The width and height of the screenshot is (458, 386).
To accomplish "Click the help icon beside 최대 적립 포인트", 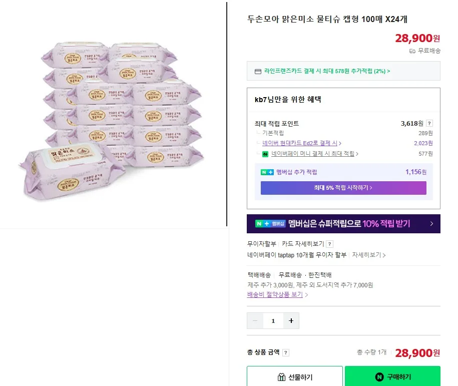I will point(429,123).
